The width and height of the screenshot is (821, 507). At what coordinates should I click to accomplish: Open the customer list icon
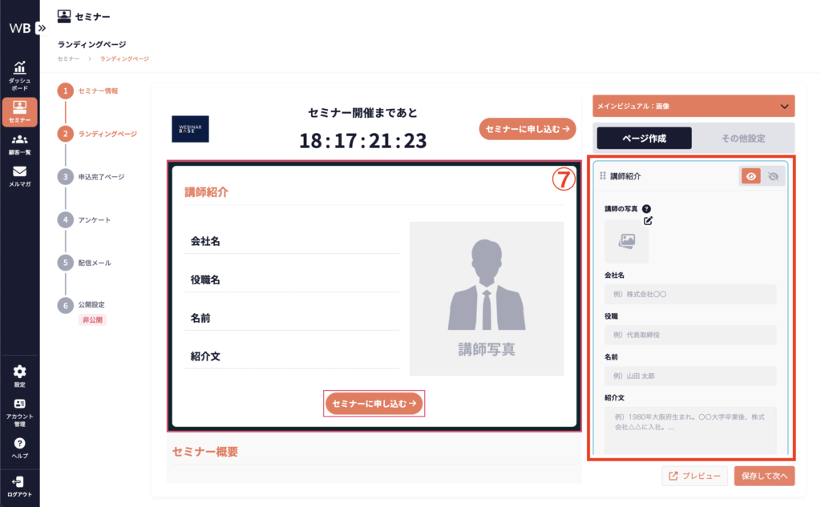(x=20, y=144)
